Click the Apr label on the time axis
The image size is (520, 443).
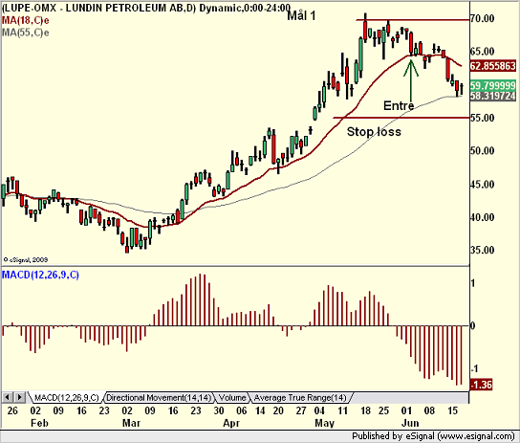[231, 424]
